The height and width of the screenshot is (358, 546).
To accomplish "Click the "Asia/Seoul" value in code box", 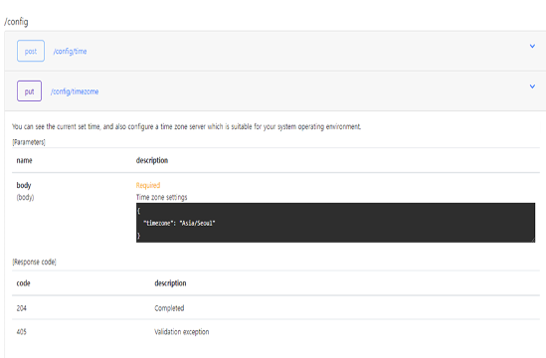I will pos(198,223).
